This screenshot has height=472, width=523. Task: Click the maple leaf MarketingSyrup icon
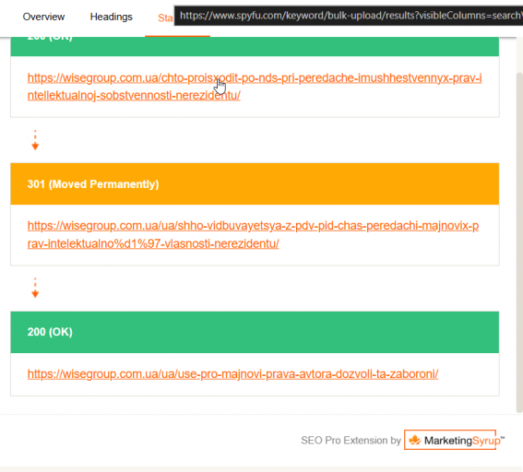point(414,440)
